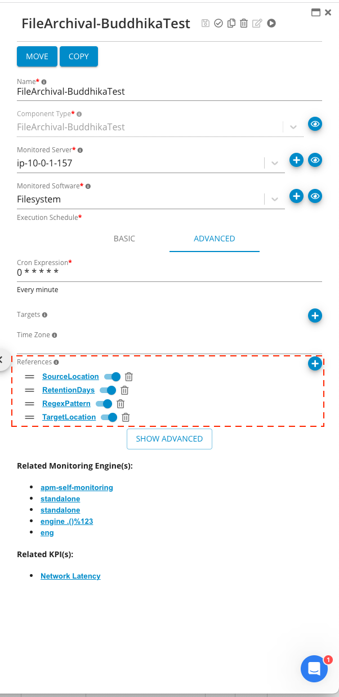
Task: Add a new Monitored Software
Action: click(x=296, y=196)
